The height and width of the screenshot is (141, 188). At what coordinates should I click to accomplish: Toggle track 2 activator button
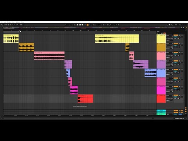pos(176,44)
